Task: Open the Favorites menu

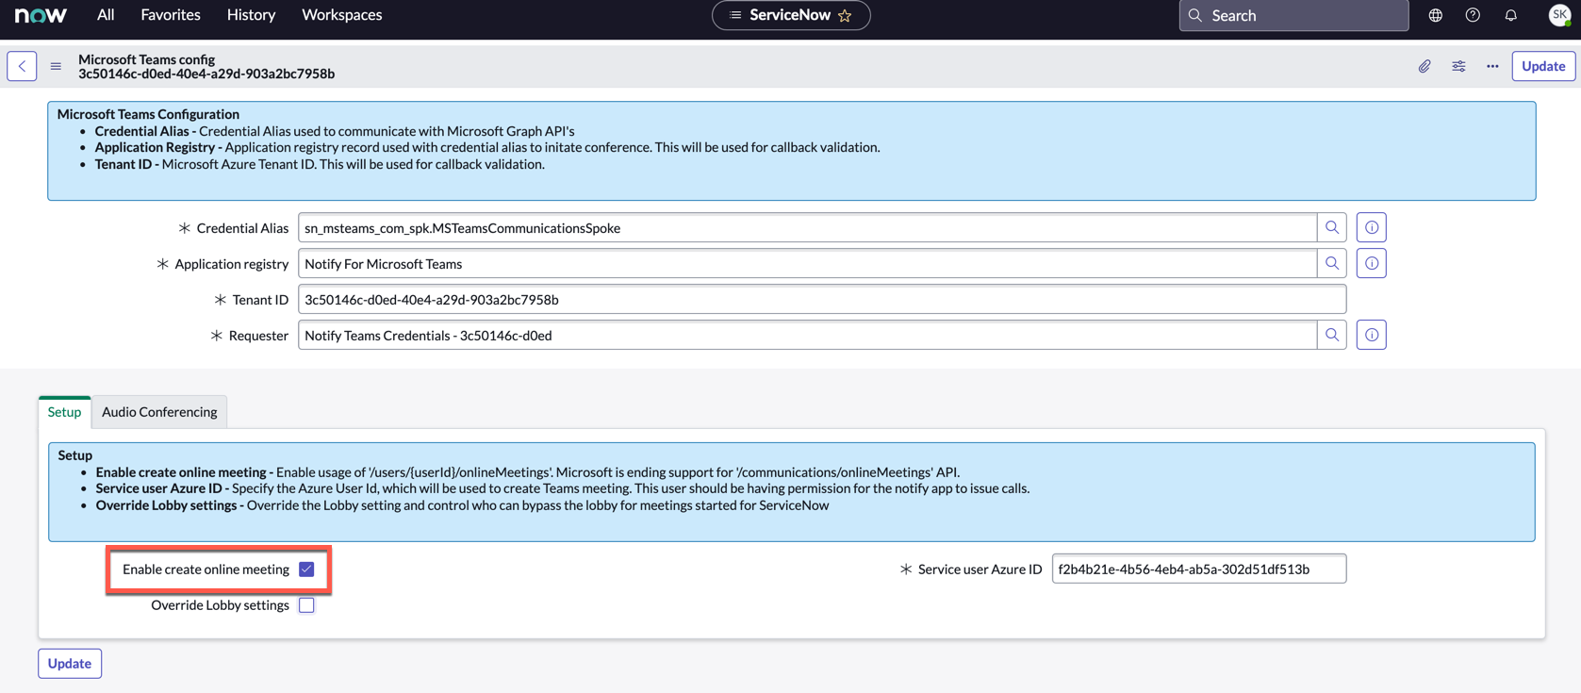Action: [171, 15]
